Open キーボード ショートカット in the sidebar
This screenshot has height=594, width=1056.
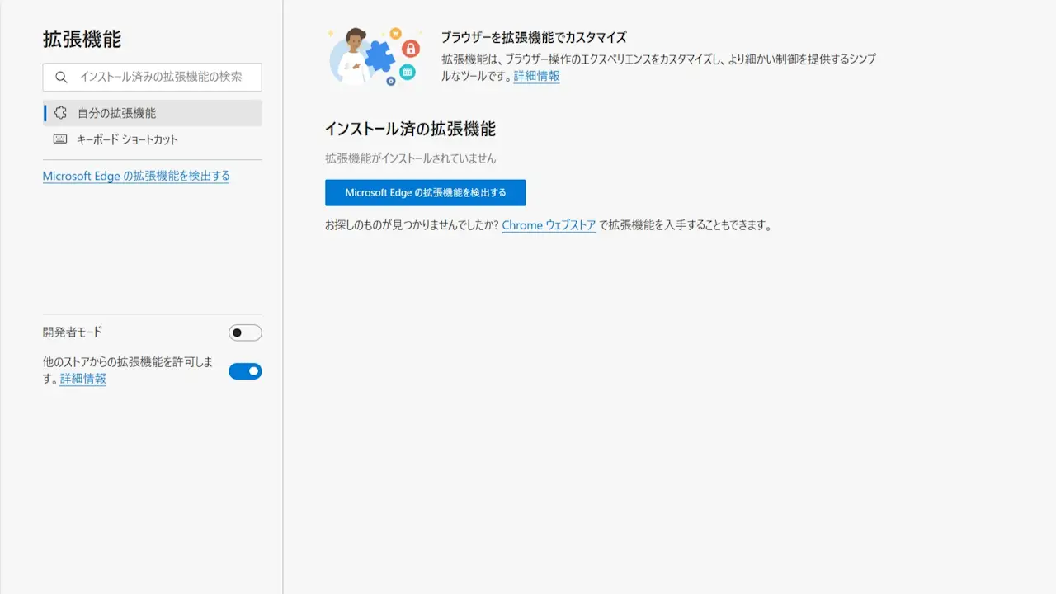127,139
